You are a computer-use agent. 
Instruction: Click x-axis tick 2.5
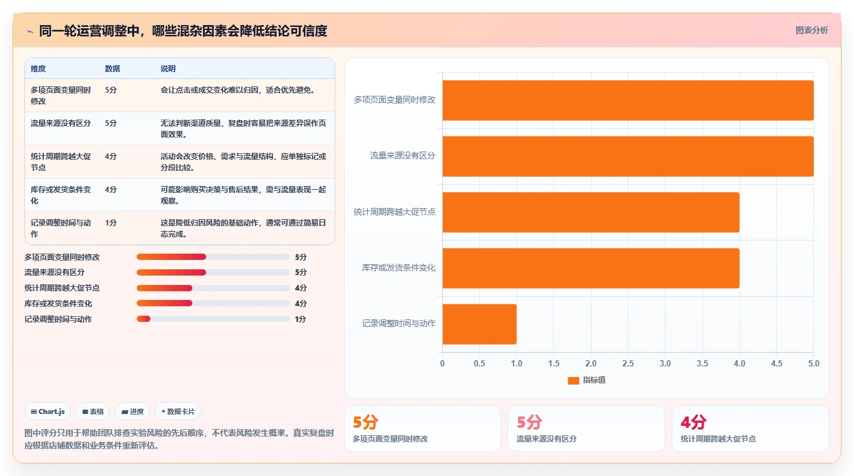click(x=628, y=363)
